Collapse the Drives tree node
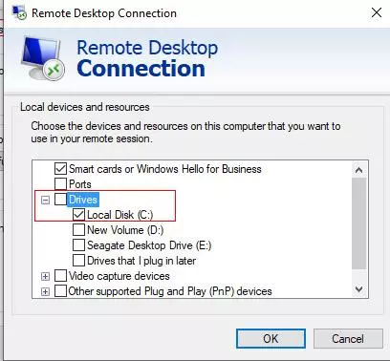 click(46, 200)
